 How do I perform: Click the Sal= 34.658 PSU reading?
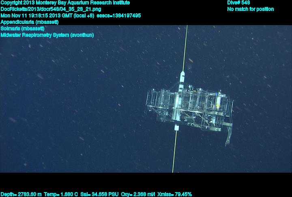click(x=99, y=195)
